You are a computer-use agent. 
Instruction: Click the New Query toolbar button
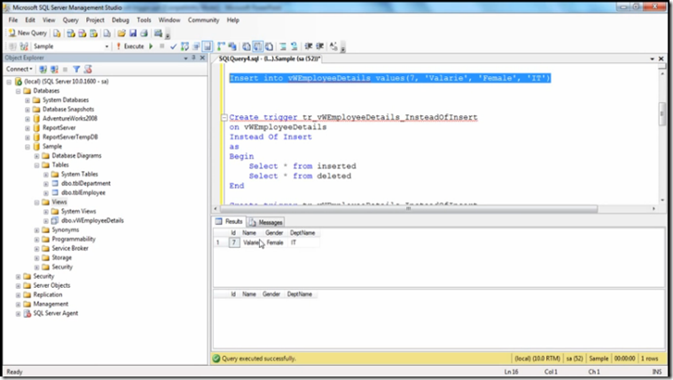click(x=27, y=33)
